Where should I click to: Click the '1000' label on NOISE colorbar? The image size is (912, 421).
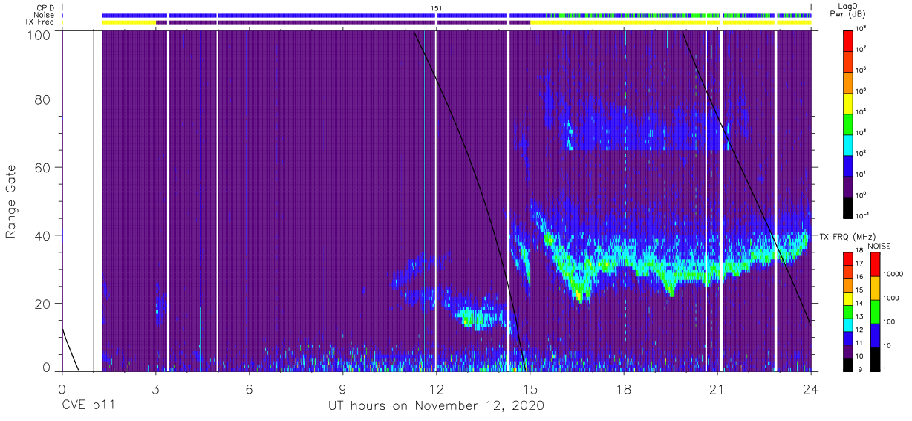pos(890,298)
